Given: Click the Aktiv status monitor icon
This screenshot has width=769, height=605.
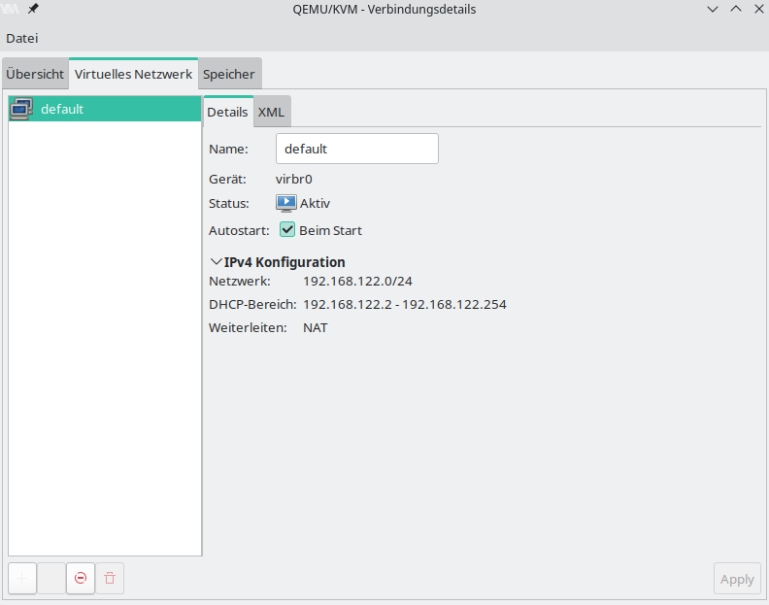Looking at the screenshot, I should click(285, 203).
